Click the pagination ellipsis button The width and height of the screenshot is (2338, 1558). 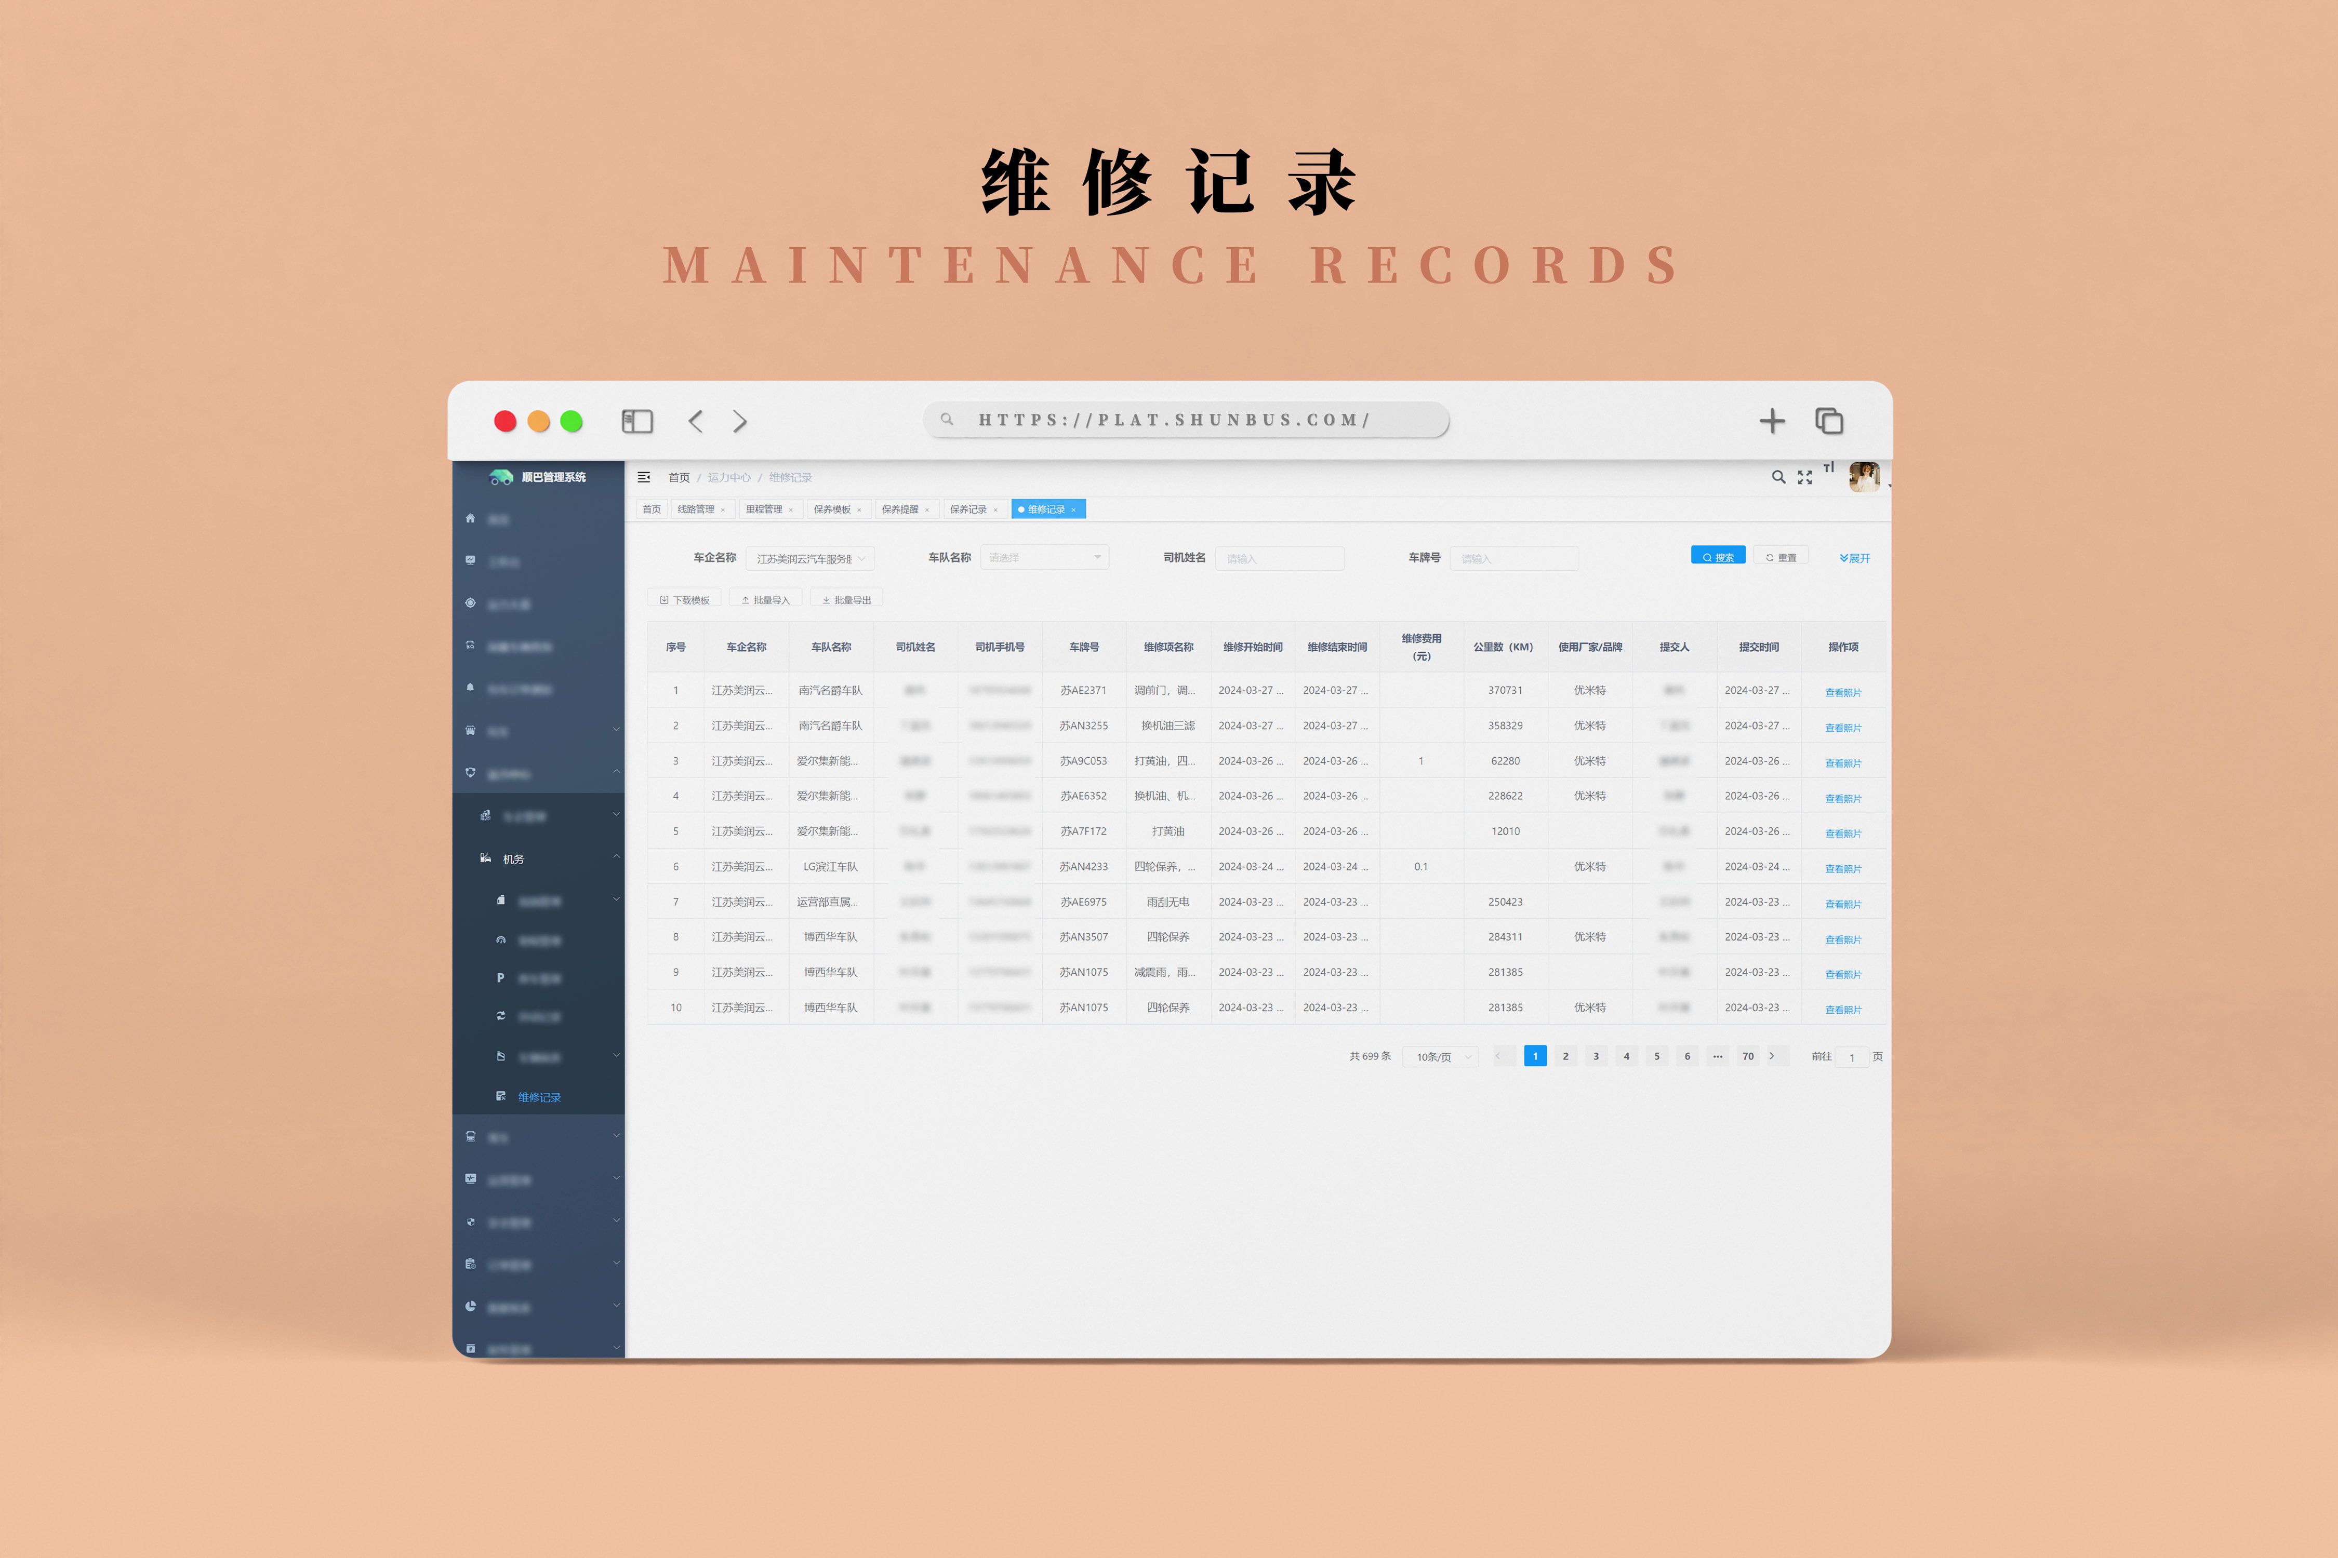(1718, 1056)
